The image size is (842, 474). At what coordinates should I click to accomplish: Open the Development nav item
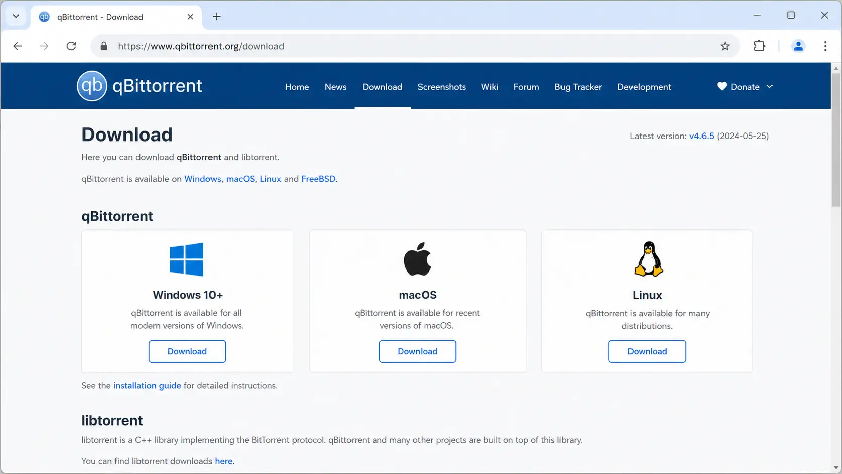pos(644,87)
